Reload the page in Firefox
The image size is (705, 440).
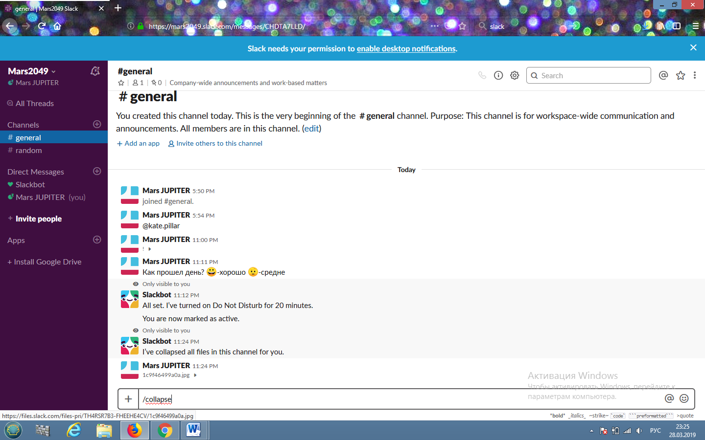[x=42, y=26]
